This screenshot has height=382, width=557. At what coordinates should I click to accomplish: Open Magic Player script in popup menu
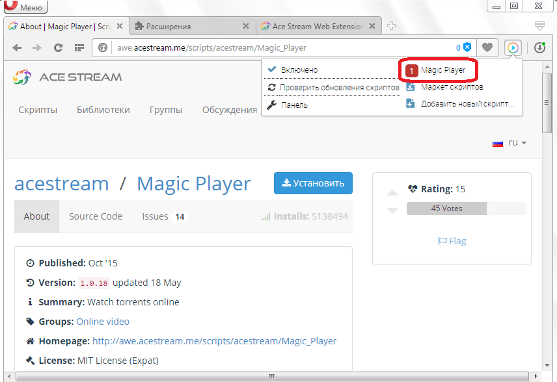(443, 70)
